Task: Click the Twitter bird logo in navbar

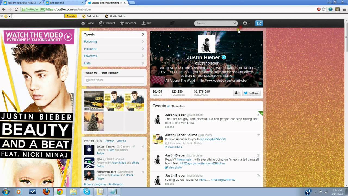Action: point(172,23)
